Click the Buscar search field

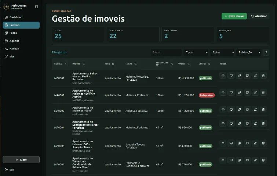coord(166,52)
